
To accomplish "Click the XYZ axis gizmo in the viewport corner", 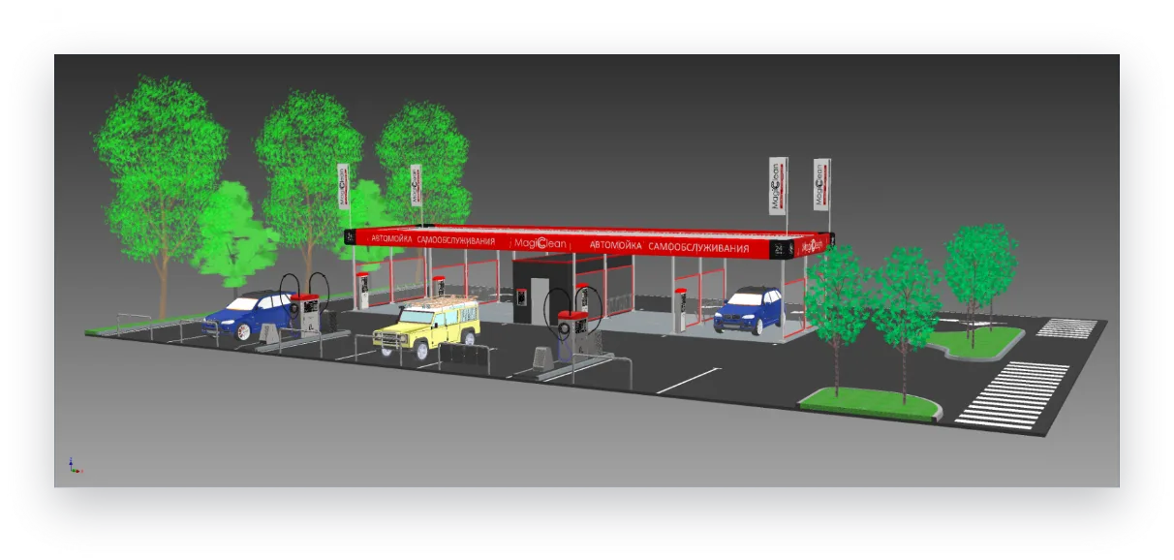I will coord(75,466).
